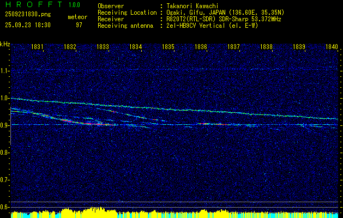This screenshot has width=343, height=218.
Task: Click the 1831 time marker
Action: coord(37,47)
